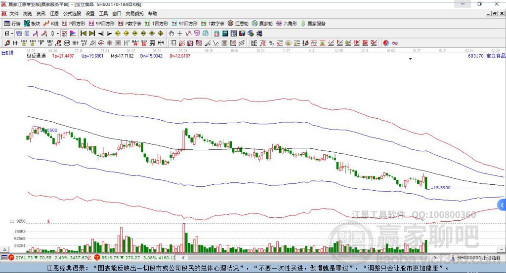Switch to 行情 quotes view
506x273 pixels.
[12, 24]
